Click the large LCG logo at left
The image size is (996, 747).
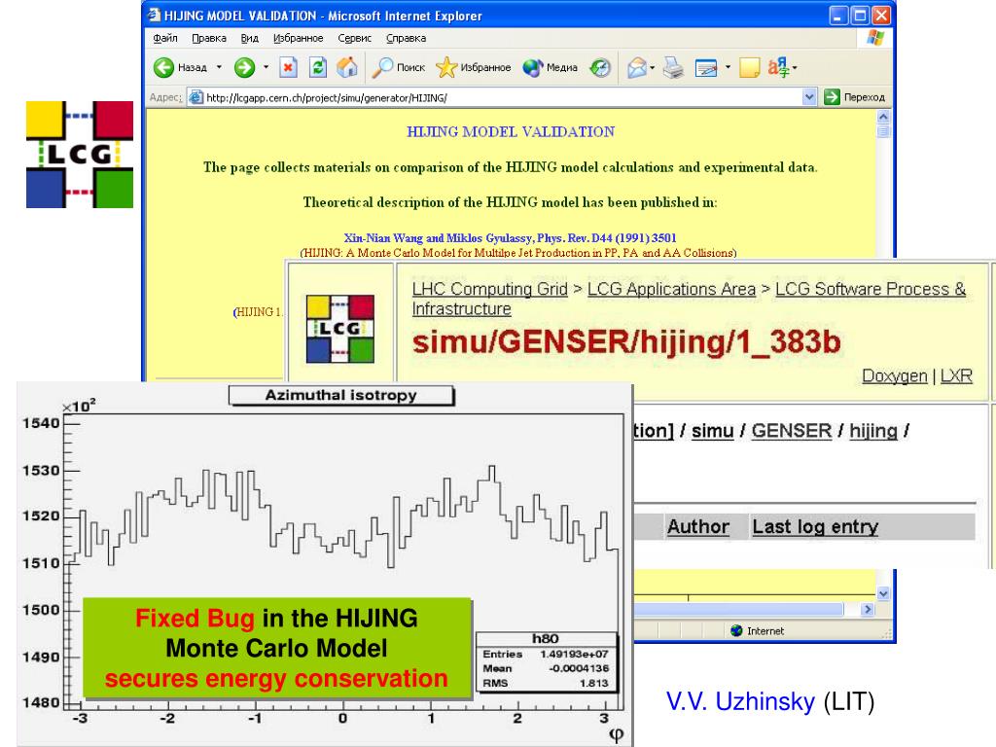pos(80,155)
